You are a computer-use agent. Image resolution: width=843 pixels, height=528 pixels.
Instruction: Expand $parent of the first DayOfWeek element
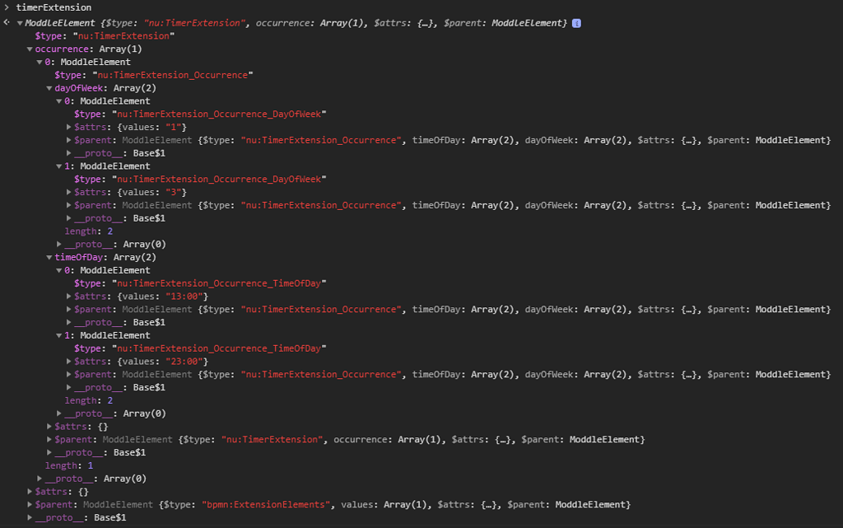[x=68, y=140]
